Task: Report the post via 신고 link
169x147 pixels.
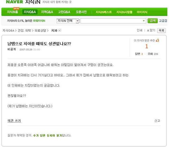Action: (x=157, y=121)
